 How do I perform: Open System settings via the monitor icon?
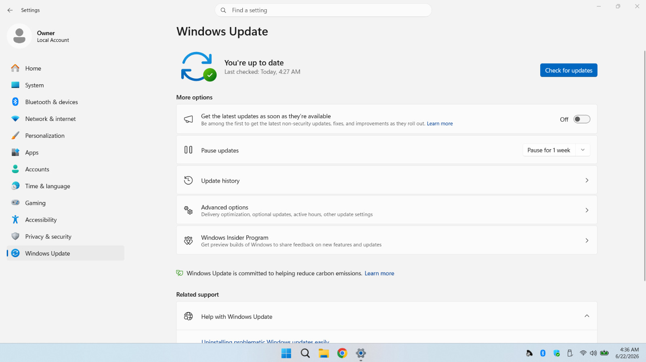[15, 85]
